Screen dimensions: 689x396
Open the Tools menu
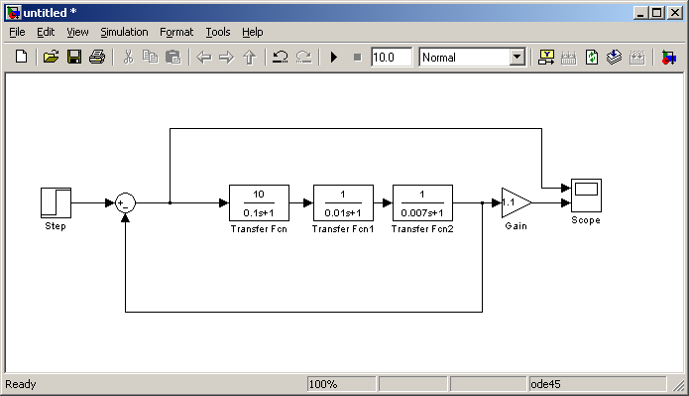point(218,32)
